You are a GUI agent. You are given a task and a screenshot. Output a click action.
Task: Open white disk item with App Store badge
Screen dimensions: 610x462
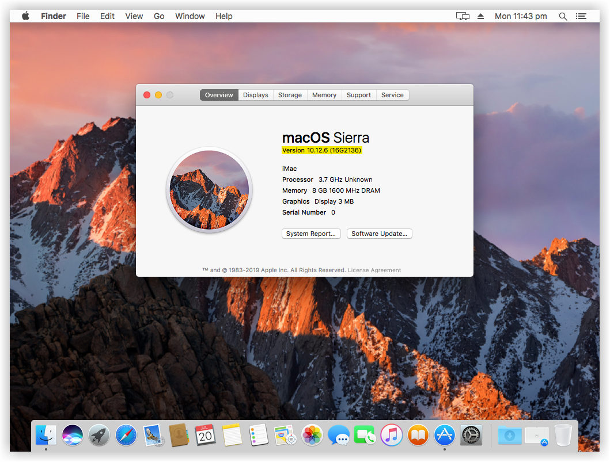(537, 436)
